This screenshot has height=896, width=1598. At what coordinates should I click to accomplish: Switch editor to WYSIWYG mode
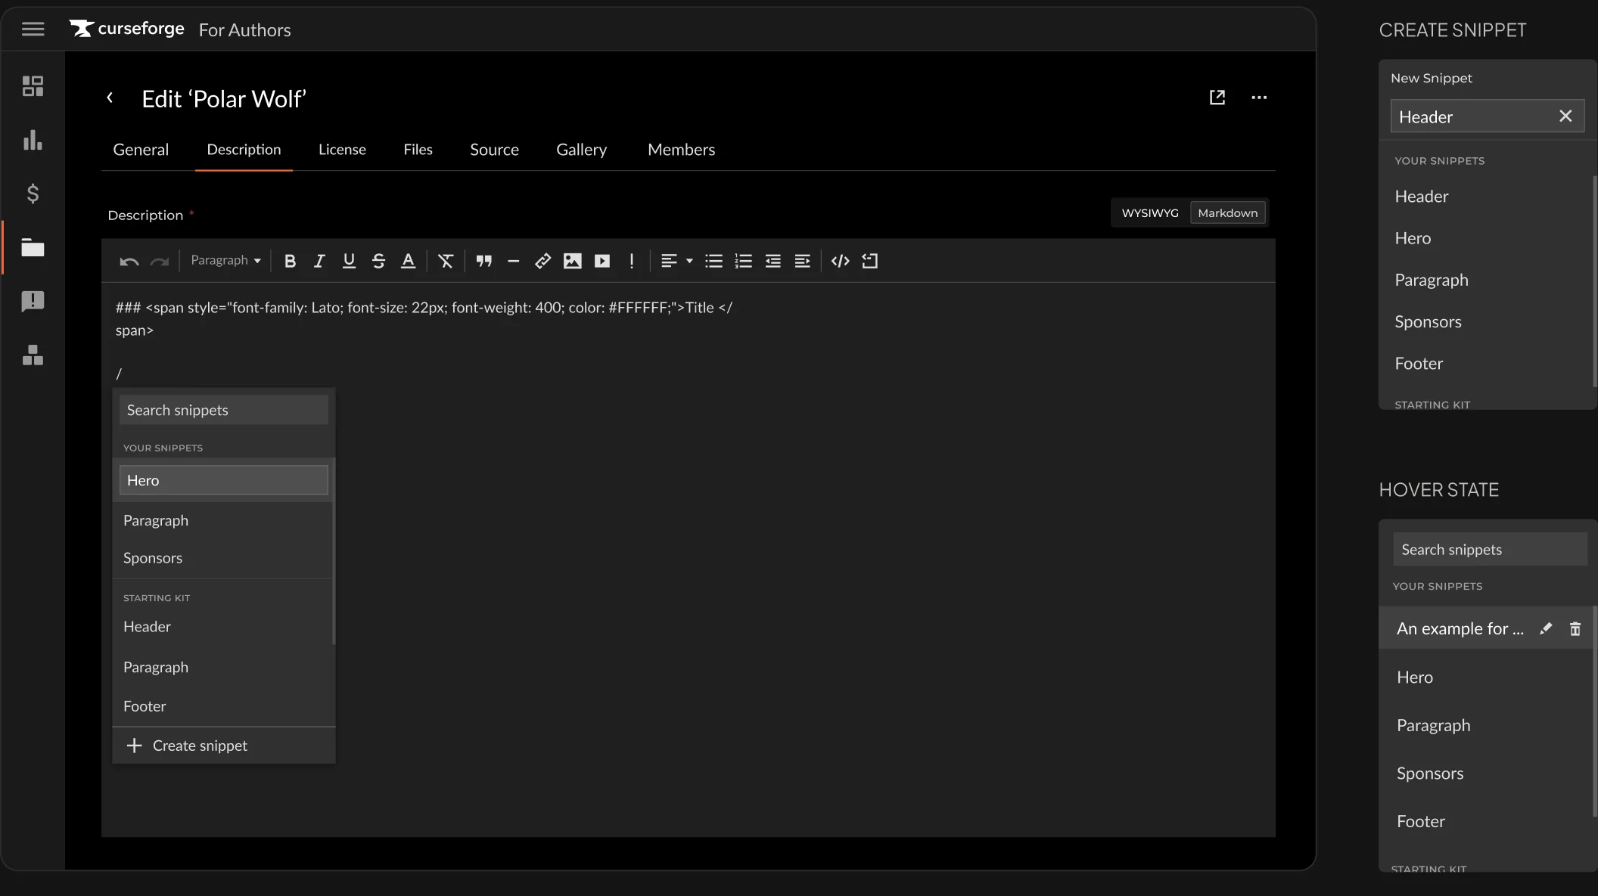point(1150,212)
